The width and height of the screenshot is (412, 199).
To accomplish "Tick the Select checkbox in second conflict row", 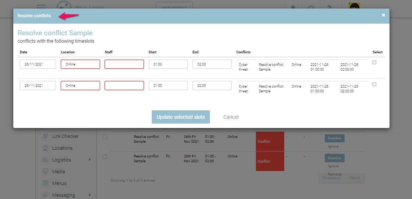I will click(x=374, y=84).
